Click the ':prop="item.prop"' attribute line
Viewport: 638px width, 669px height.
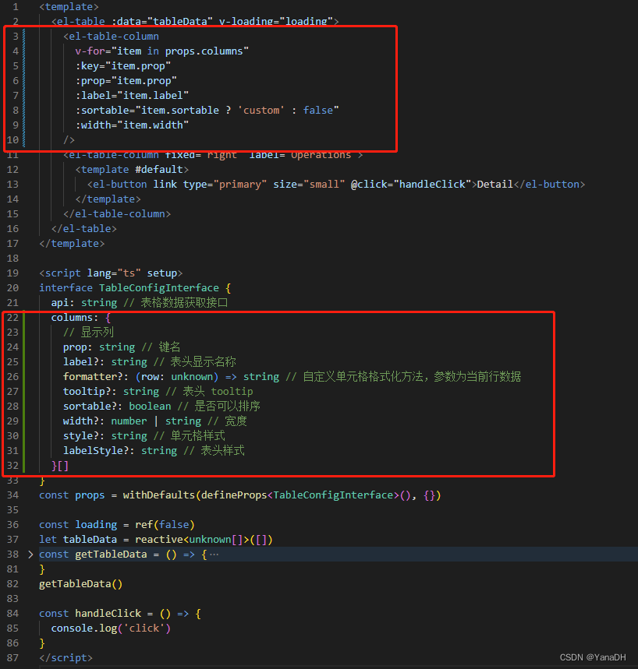click(x=126, y=81)
